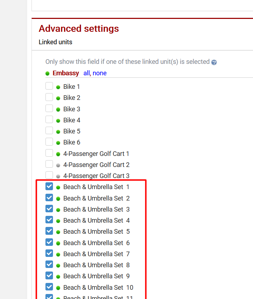
Task: Click the green dot beside Bike 6
Action: pos(58,143)
